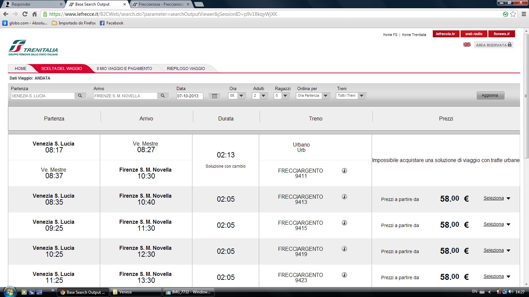Show info for Frecciargento 9419
This screenshot has width=529, height=297.
344,249
